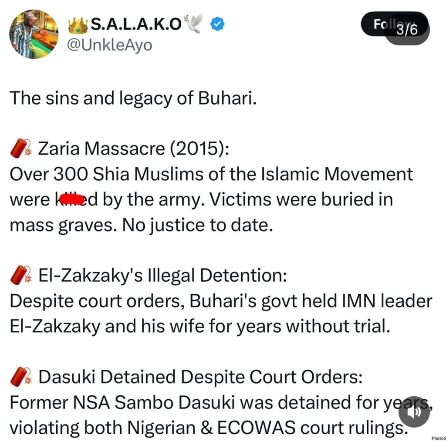This screenshot has height=442, width=446.
Task: Toggle the sound speaker icon
Action: tap(414, 411)
